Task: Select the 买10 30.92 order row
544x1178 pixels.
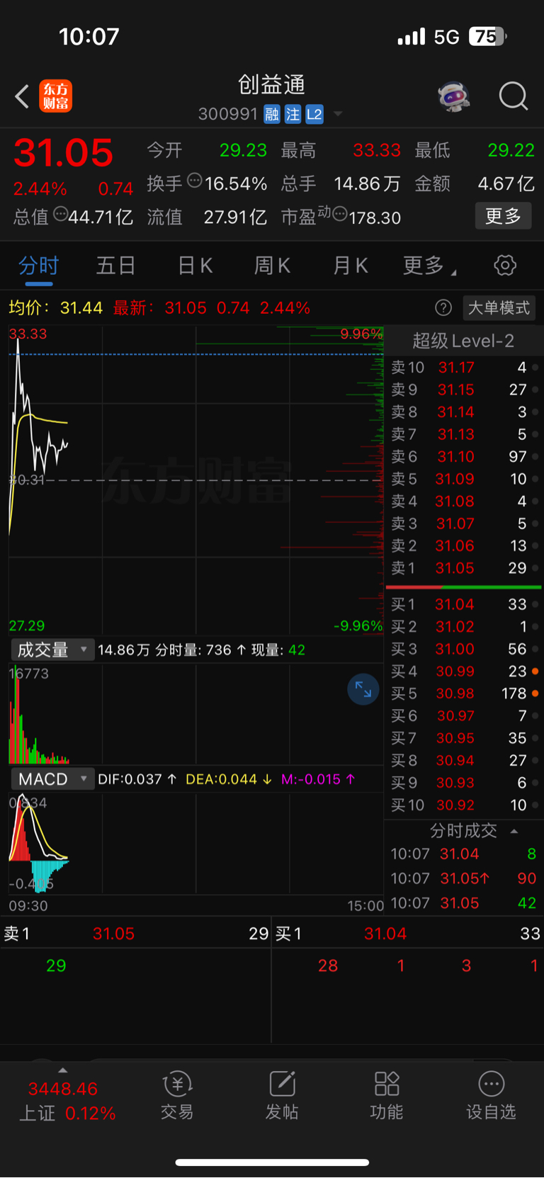Action: (x=465, y=805)
